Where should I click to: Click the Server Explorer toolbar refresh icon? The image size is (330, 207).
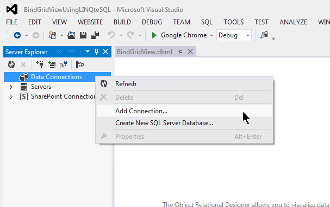tap(11, 64)
